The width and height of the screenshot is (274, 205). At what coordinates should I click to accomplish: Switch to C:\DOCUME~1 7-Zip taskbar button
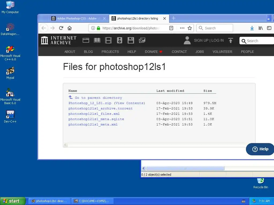coord(93,201)
